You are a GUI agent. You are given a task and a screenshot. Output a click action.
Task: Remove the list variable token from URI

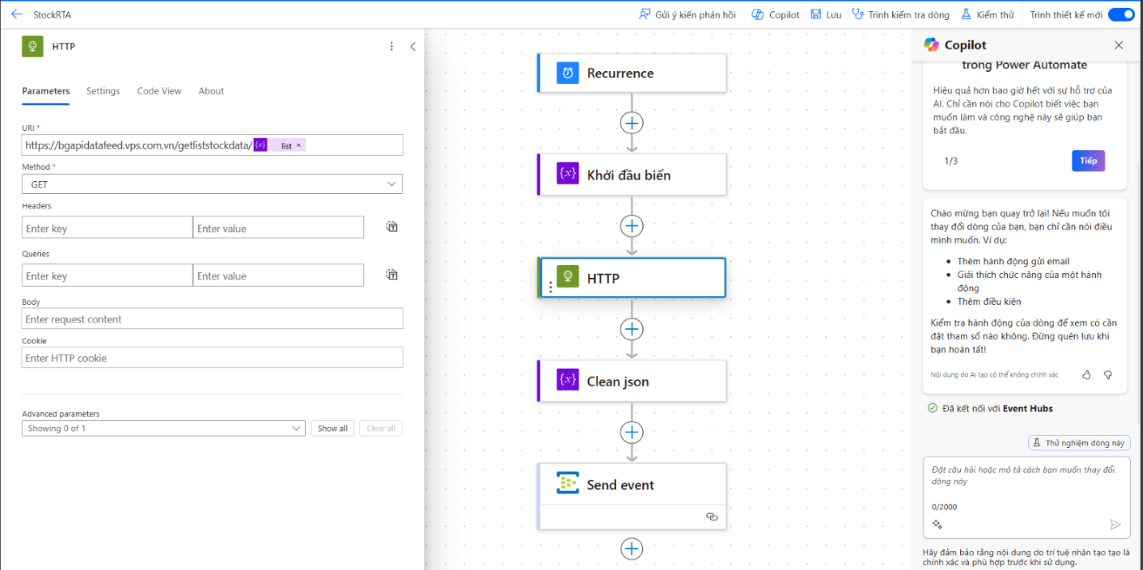pos(299,146)
